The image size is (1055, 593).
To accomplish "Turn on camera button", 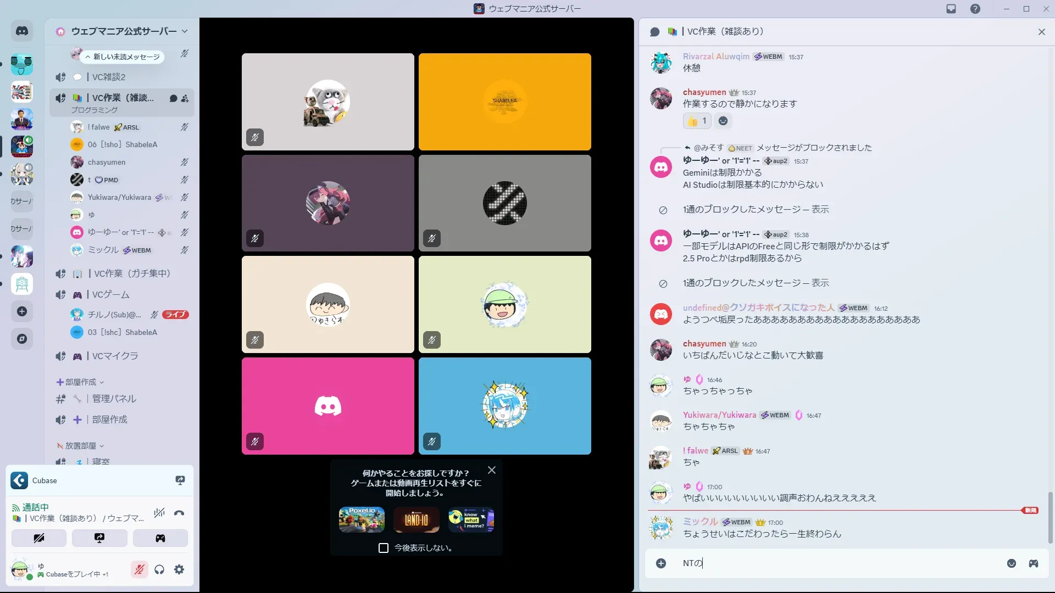I will (39, 538).
